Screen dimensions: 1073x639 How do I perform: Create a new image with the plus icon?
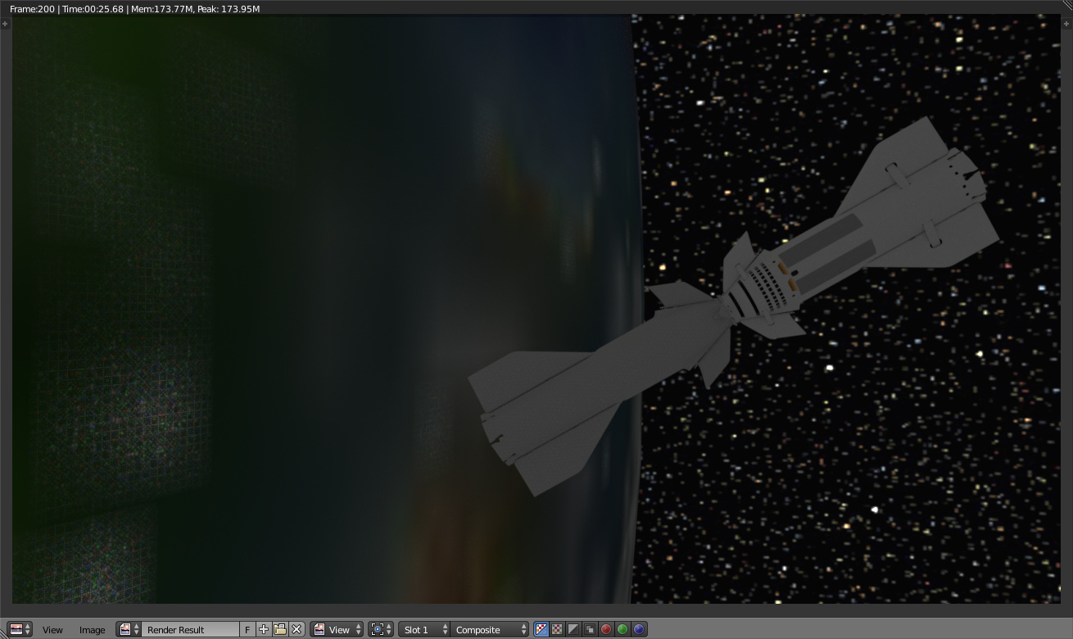[264, 629]
